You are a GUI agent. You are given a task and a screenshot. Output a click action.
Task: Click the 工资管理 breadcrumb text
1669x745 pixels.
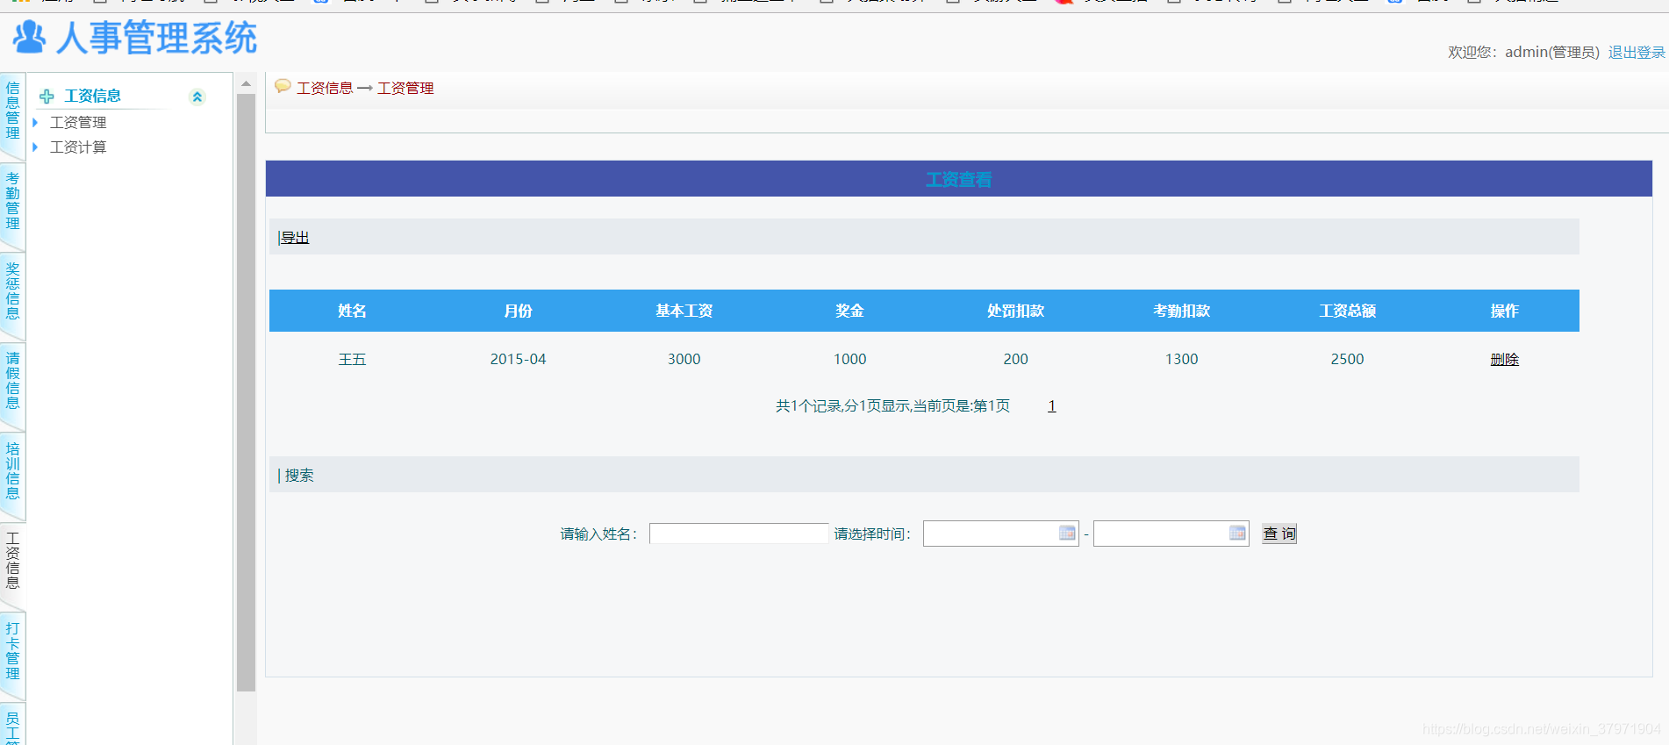pos(405,88)
